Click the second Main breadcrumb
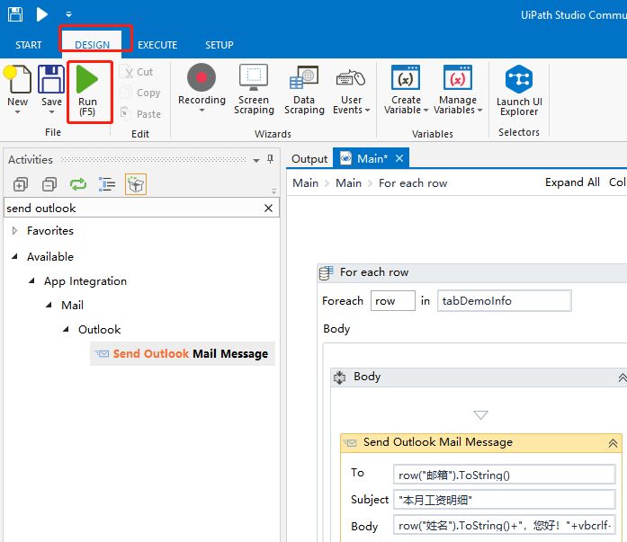627x542 pixels. tap(348, 183)
